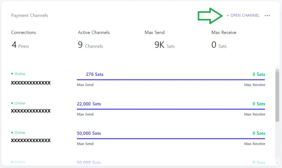Viewport: 282px width, 168px height.
Task: Click the 0 Sats Max Receive total
Action: click(x=219, y=45)
